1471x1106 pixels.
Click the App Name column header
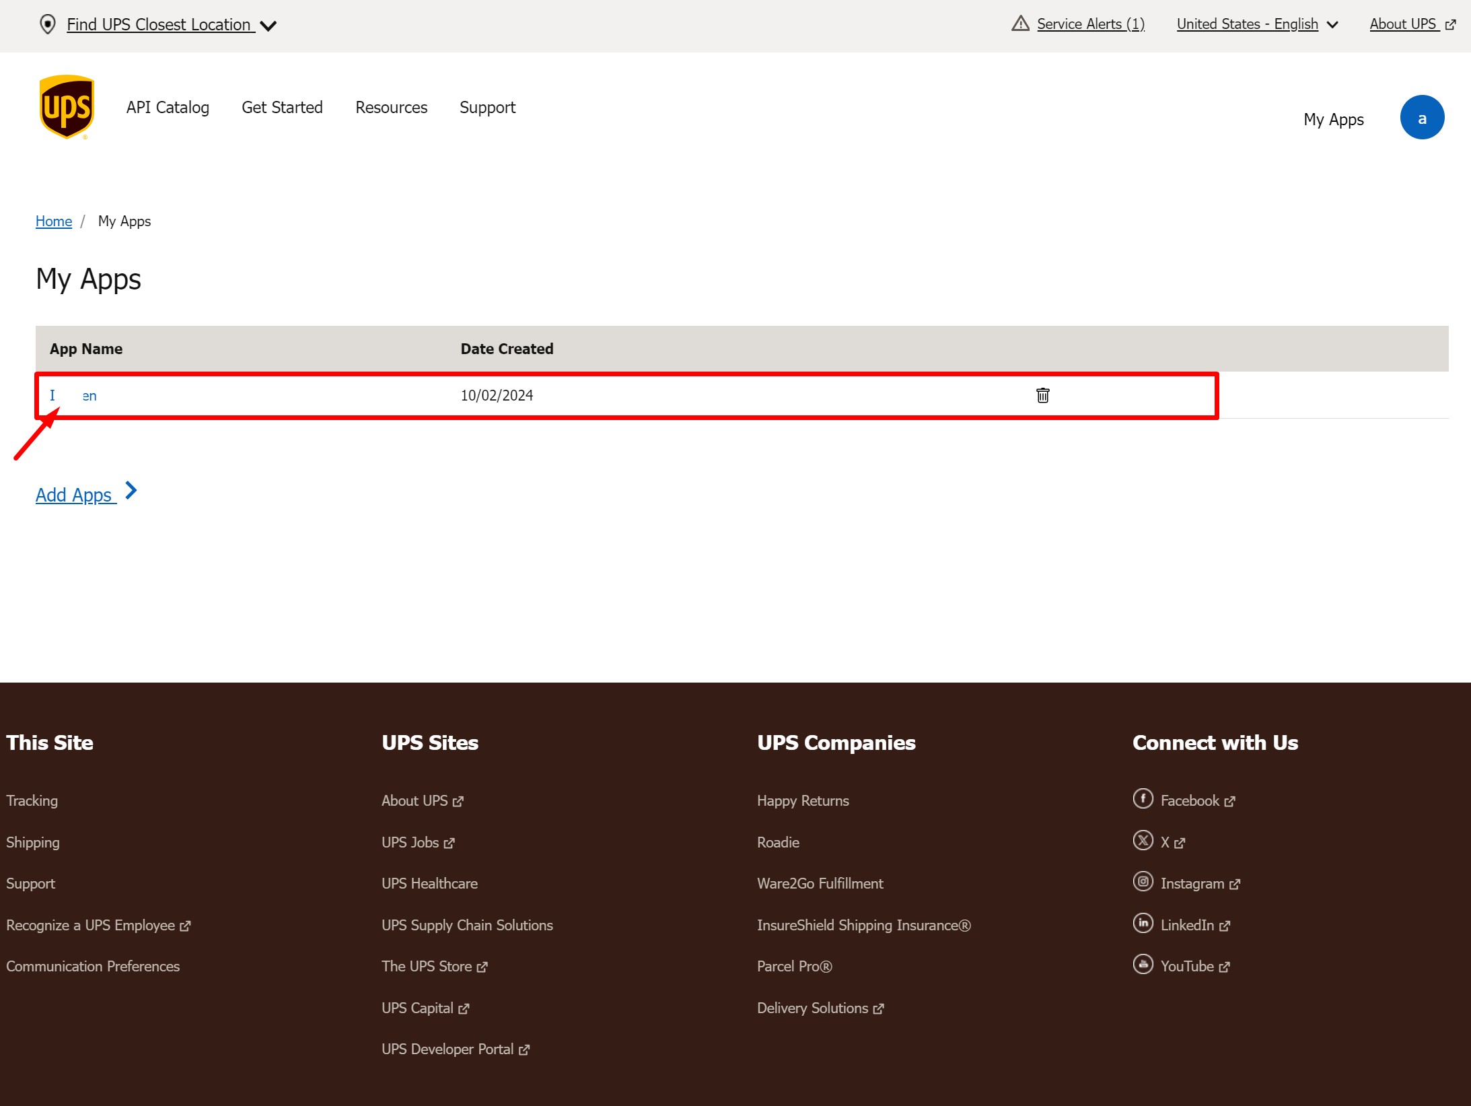(86, 349)
